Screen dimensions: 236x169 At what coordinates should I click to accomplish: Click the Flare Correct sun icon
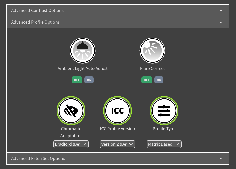pyautogui.click(x=152, y=51)
